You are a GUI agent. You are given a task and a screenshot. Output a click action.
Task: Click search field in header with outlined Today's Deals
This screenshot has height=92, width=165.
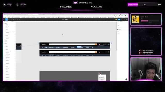click(72, 52)
